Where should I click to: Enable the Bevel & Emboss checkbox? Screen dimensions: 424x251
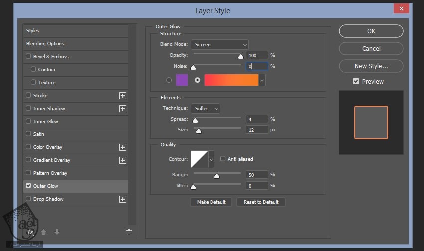point(28,57)
